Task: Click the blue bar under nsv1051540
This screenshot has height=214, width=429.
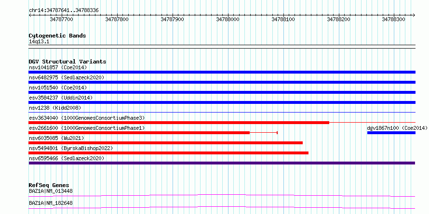Action: coord(222,92)
